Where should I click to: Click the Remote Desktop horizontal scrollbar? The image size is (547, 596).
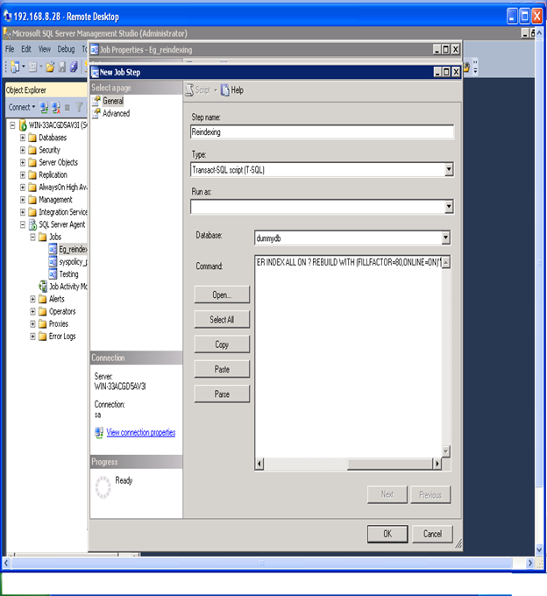coord(262,563)
